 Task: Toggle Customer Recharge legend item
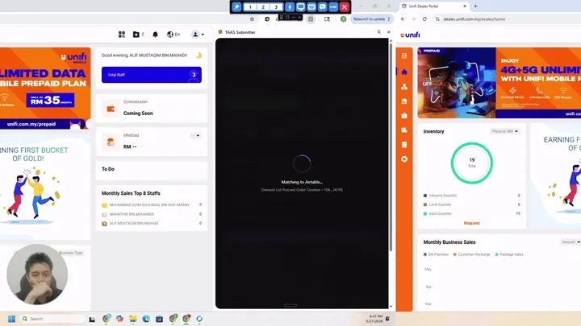[x=471, y=254]
